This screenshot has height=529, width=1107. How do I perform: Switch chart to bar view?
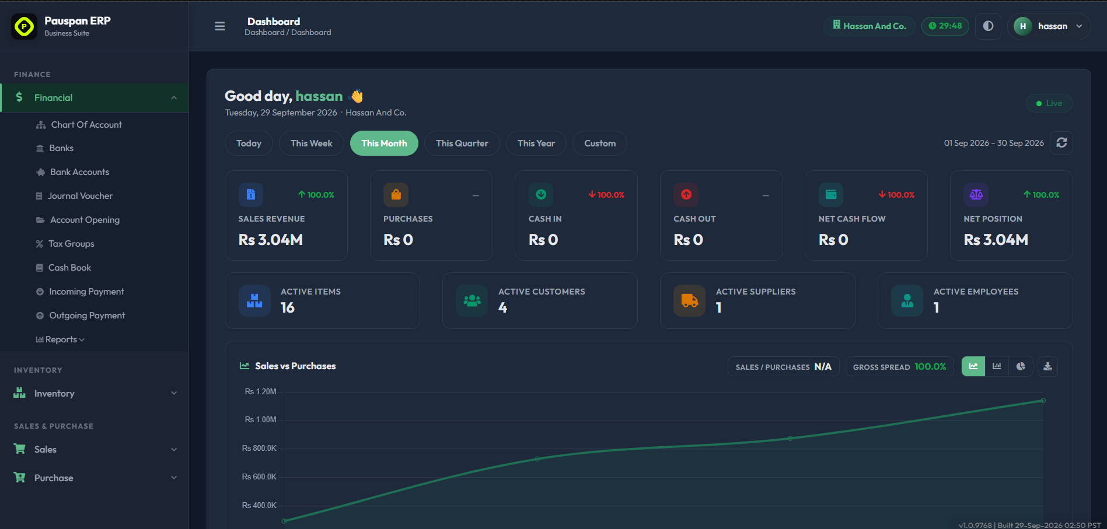[x=997, y=366]
